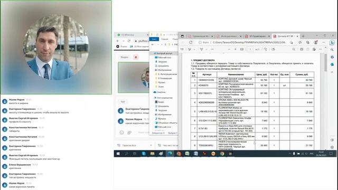Close the active contract PDF tab

point(297,36)
